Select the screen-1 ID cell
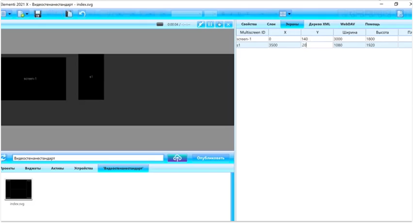This screenshot has height=223, width=413. tap(252, 39)
